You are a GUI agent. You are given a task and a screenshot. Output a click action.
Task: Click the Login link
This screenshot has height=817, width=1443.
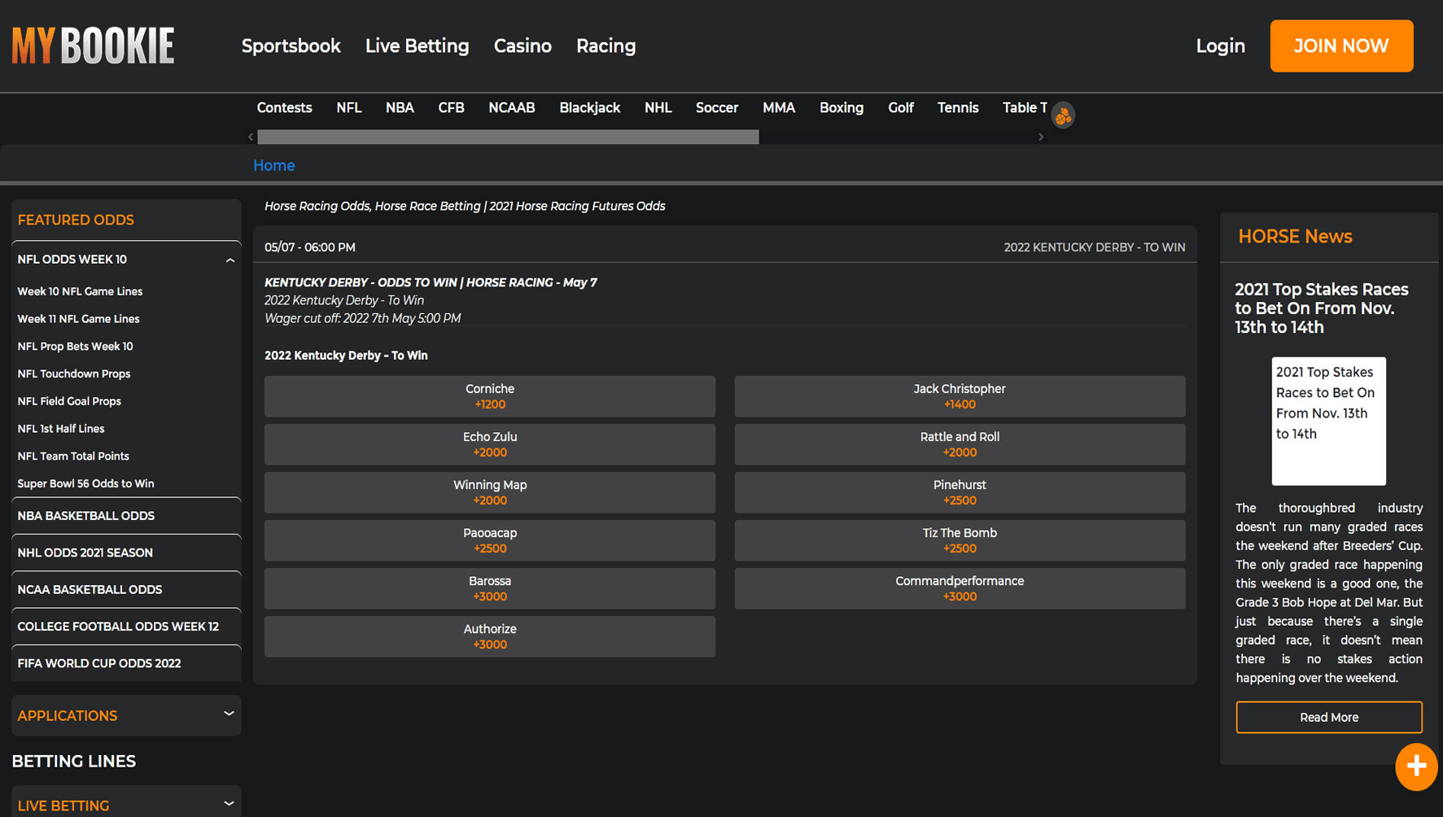pos(1220,46)
